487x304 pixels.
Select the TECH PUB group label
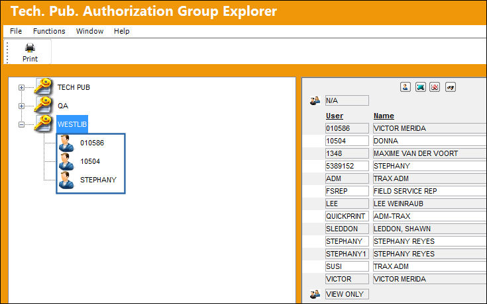tap(74, 87)
